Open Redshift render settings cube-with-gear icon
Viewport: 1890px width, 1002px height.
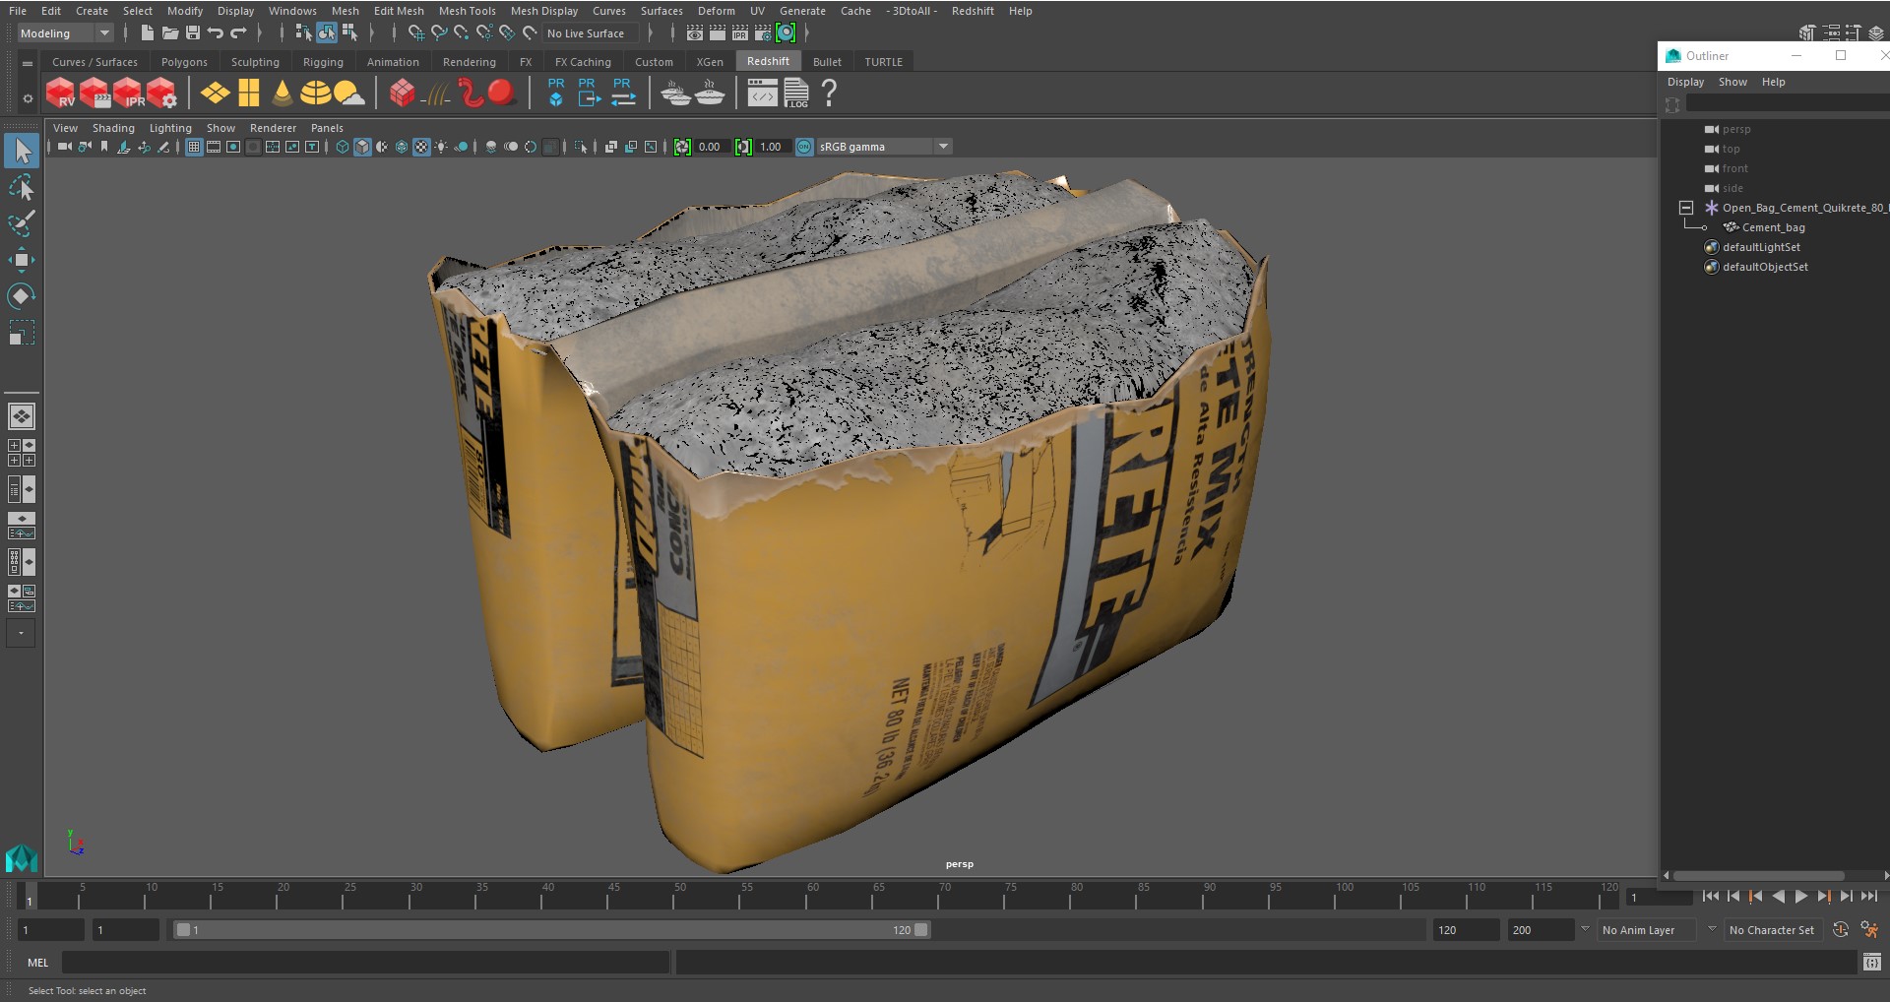(161, 94)
